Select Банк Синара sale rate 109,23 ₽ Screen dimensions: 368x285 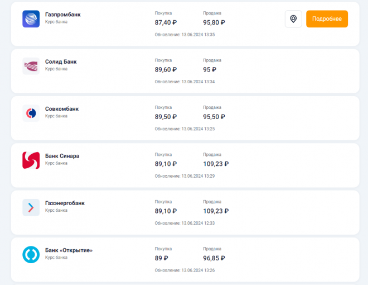tap(216, 164)
